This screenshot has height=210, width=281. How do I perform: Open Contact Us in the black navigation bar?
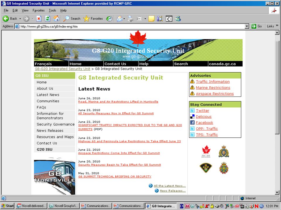click(115, 64)
